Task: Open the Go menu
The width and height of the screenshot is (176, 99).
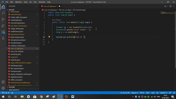Action: coord(31,2)
